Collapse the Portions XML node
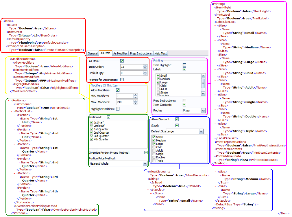The image size is (292, 217). (8, 100)
